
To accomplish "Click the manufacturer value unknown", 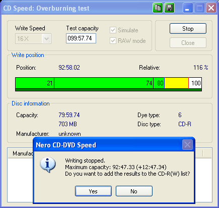I will [x=69, y=134].
